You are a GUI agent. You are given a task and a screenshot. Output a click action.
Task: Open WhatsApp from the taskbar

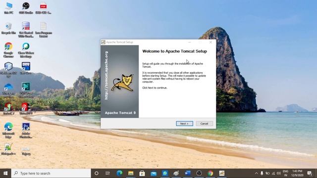(x=165, y=173)
